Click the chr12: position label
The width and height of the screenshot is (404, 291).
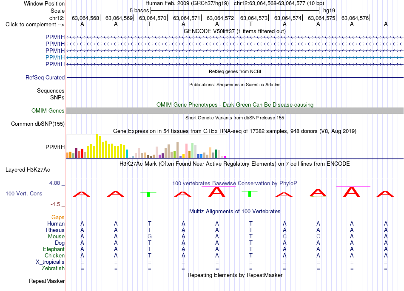(x=57, y=18)
